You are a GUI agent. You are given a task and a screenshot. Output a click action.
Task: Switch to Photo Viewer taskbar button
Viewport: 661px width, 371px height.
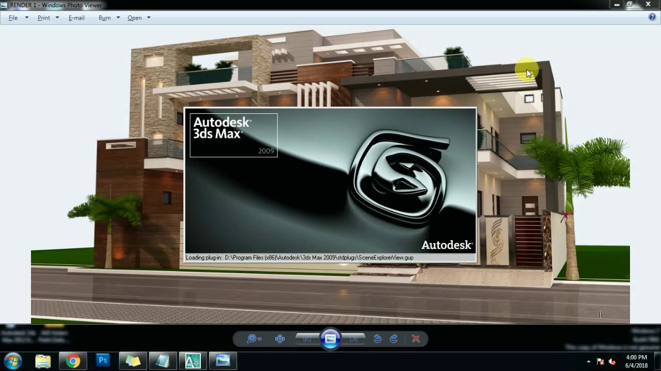click(223, 361)
